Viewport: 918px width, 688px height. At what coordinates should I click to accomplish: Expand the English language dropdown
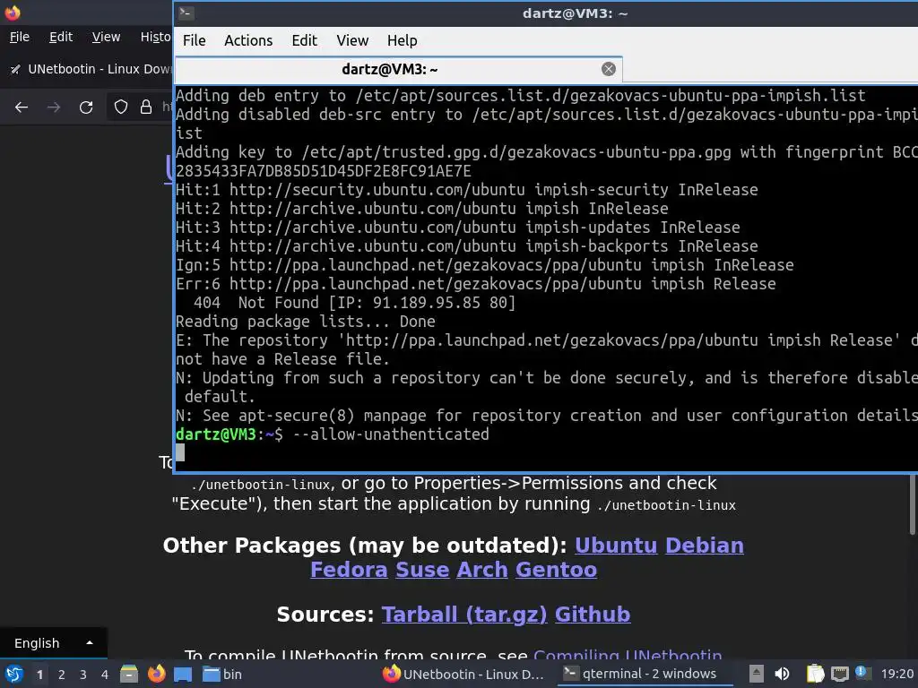(x=53, y=643)
